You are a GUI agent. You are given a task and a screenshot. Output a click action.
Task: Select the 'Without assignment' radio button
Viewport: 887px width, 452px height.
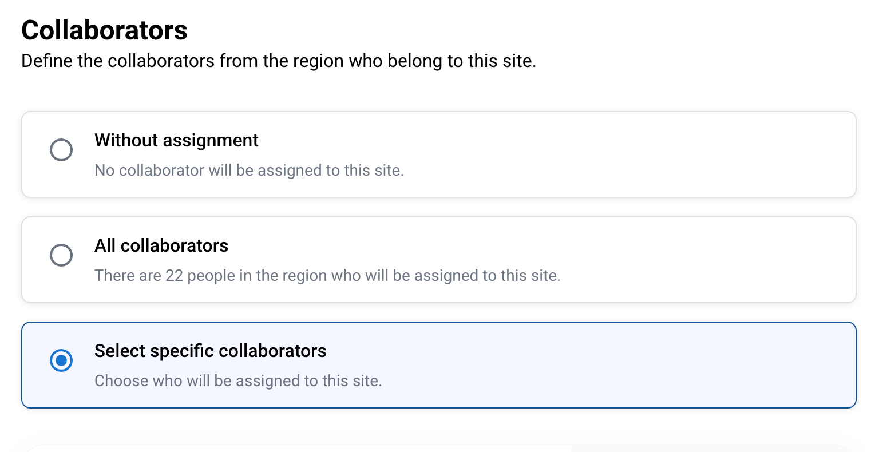pyautogui.click(x=61, y=150)
